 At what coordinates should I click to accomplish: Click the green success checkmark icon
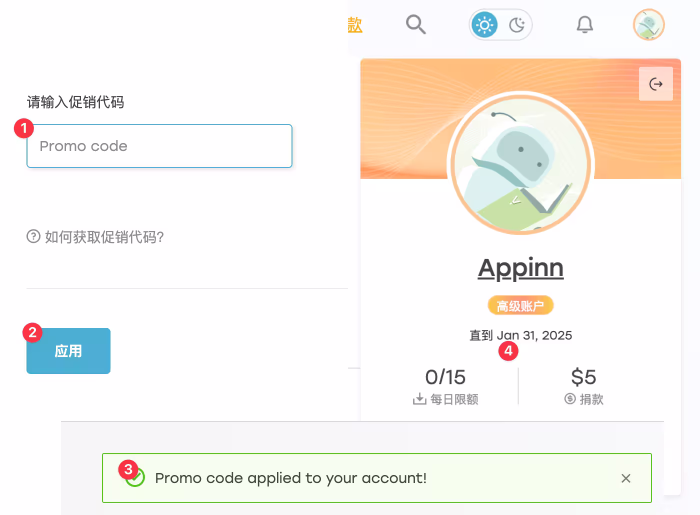(x=135, y=478)
